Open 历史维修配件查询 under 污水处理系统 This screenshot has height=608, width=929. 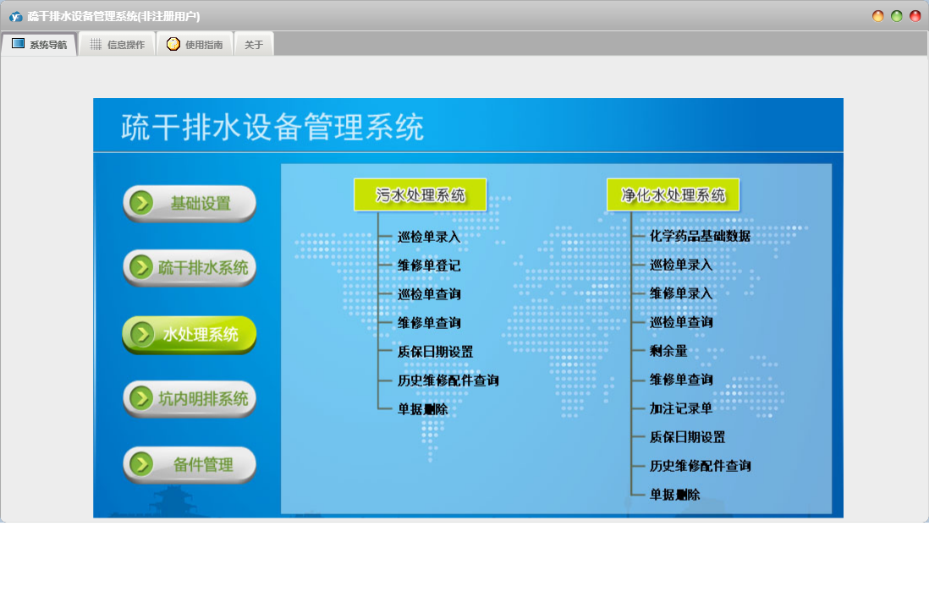coord(448,380)
